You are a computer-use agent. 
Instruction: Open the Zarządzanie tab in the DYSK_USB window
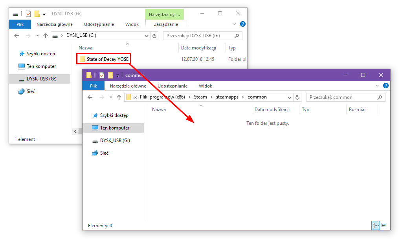[x=165, y=24]
